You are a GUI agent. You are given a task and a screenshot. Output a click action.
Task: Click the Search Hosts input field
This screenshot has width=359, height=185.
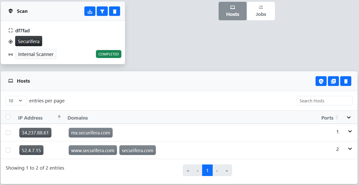[x=324, y=101]
